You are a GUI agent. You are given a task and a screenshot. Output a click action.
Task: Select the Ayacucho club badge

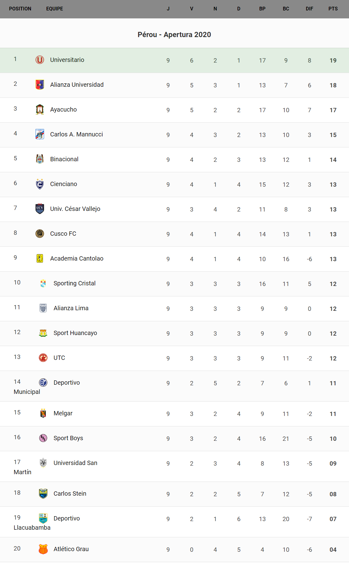(x=40, y=109)
